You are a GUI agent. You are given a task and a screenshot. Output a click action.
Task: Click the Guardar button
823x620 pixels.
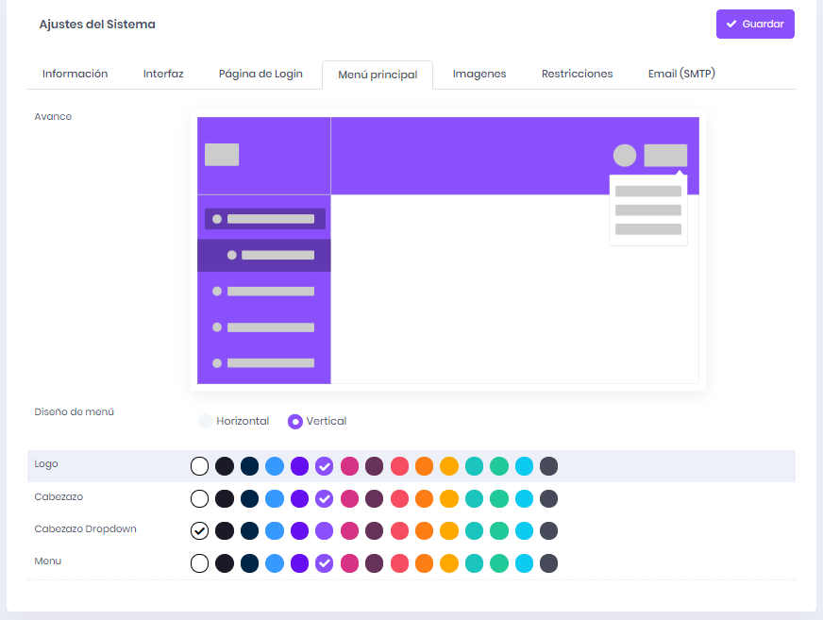click(x=755, y=25)
